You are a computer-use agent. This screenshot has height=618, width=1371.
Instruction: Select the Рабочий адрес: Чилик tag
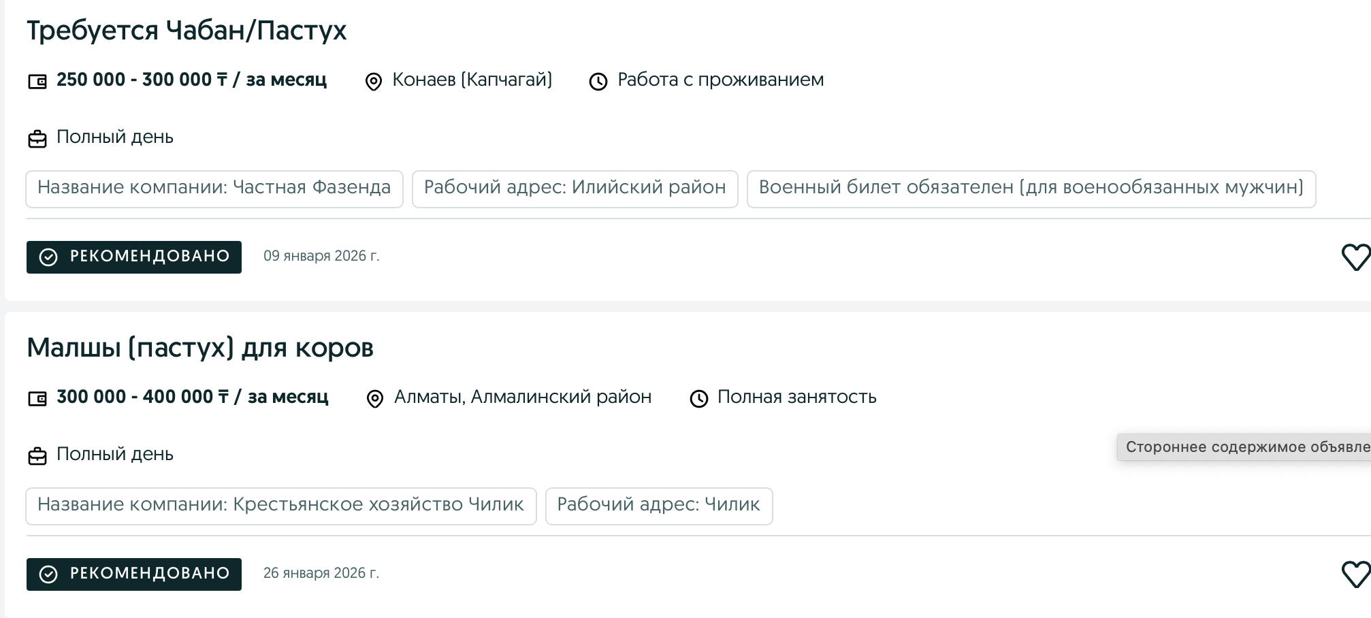658,505
